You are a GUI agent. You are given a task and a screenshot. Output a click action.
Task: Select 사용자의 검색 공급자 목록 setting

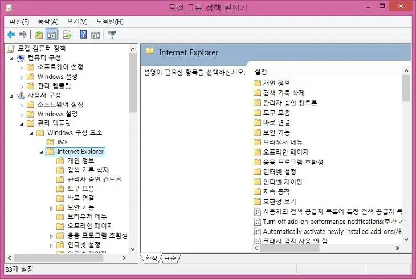(328, 211)
